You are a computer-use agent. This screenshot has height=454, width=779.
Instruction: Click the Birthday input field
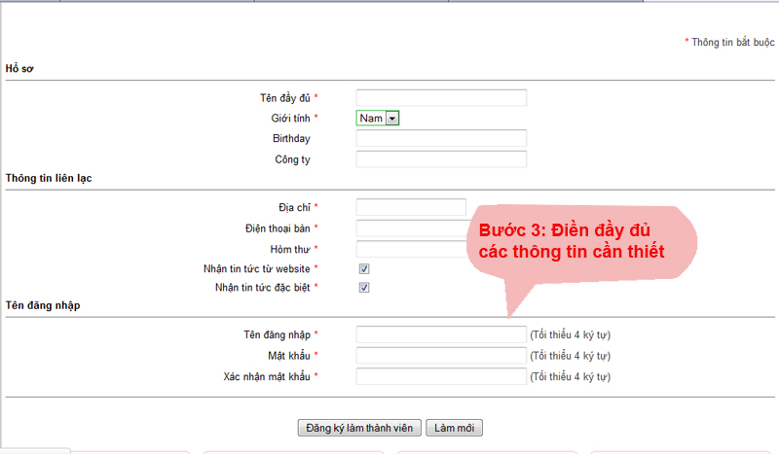441,138
